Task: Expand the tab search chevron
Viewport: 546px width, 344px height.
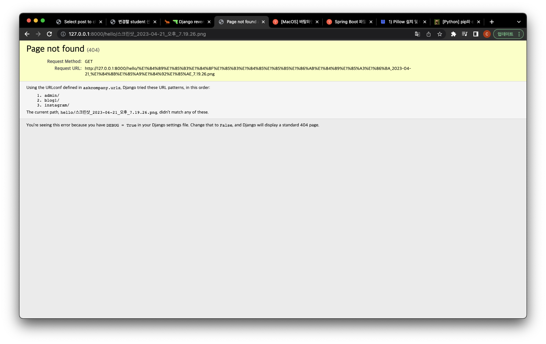Action: click(x=519, y=22)
